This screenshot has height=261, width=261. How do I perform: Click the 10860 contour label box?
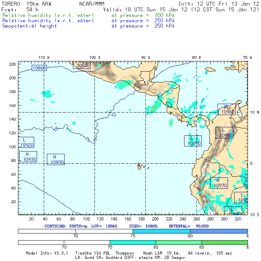tap(39, 68)
